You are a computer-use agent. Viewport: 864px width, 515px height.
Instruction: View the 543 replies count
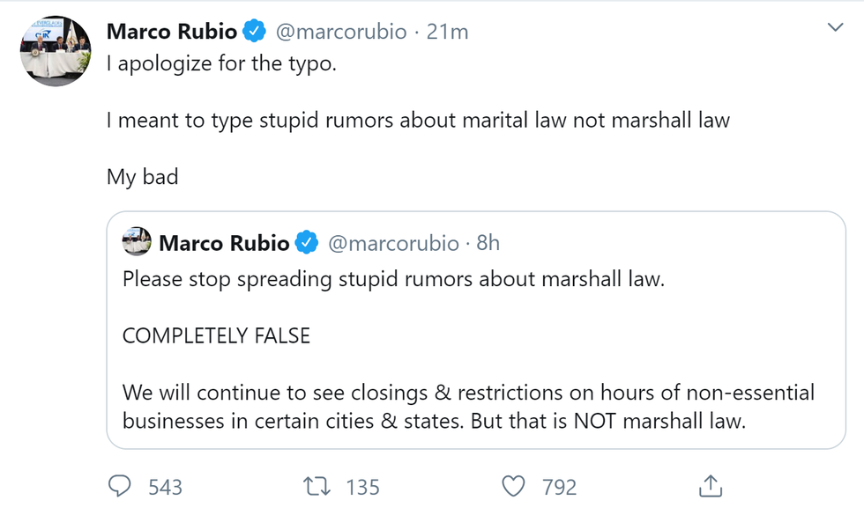pyautogui.click(x=166, y=487)
